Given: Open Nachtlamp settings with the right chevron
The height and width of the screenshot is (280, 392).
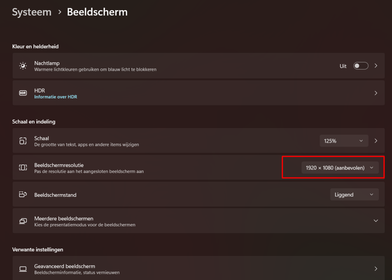Looking at the screenshot, I should [x=376, y=66].
